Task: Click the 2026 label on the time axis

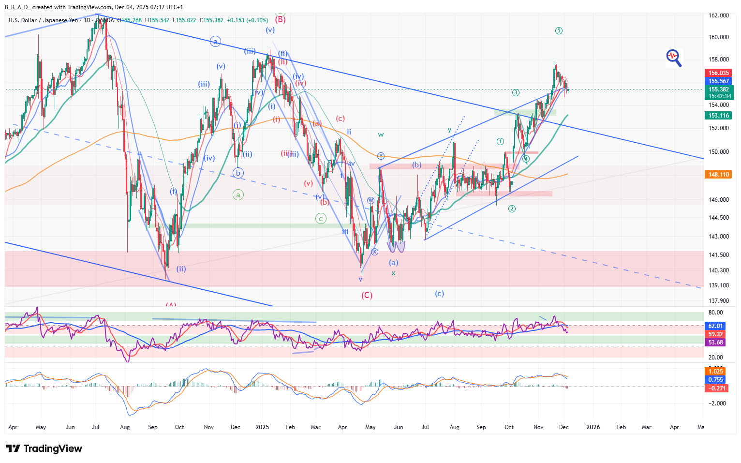Action: pyautogui.click(x=593, y=427)
